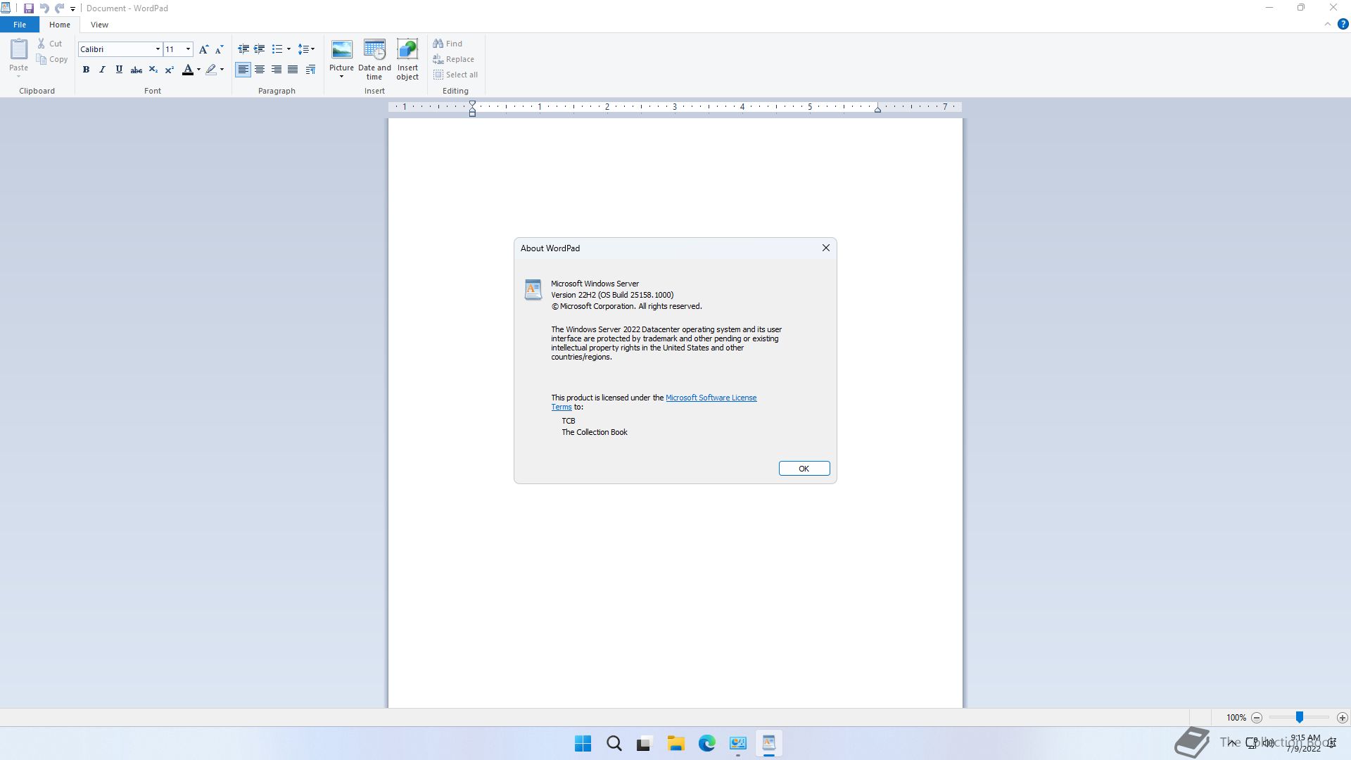The width and height of the screenshot is (1351, 760).
Task: Click the Find command
Action: pos(448,44)
